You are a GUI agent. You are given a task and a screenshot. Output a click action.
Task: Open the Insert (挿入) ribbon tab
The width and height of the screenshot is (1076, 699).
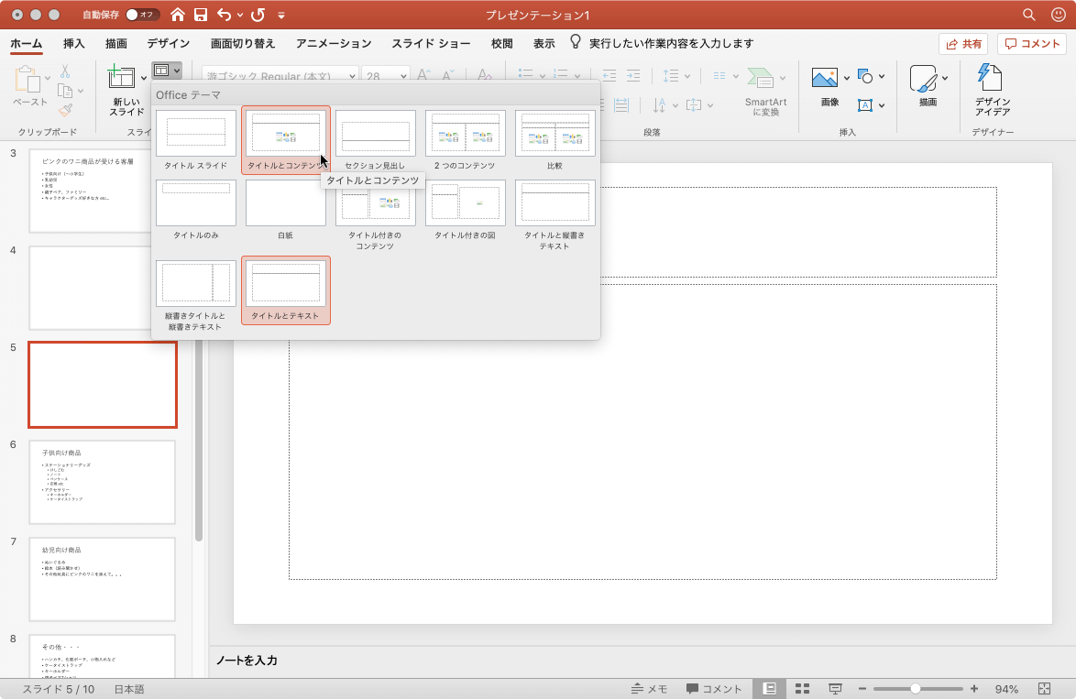pos(74,43)
